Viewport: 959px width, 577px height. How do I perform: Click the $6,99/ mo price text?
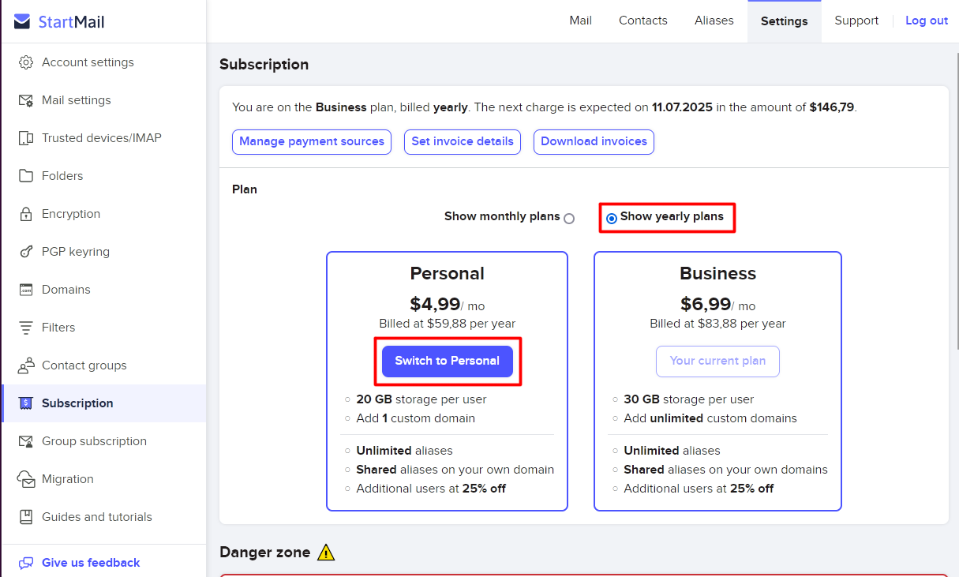(x=717, y=305)
